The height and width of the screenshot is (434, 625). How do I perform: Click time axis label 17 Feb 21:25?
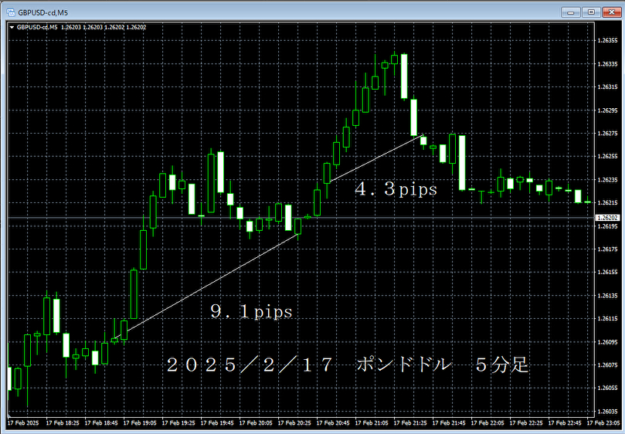click(410, 423)
